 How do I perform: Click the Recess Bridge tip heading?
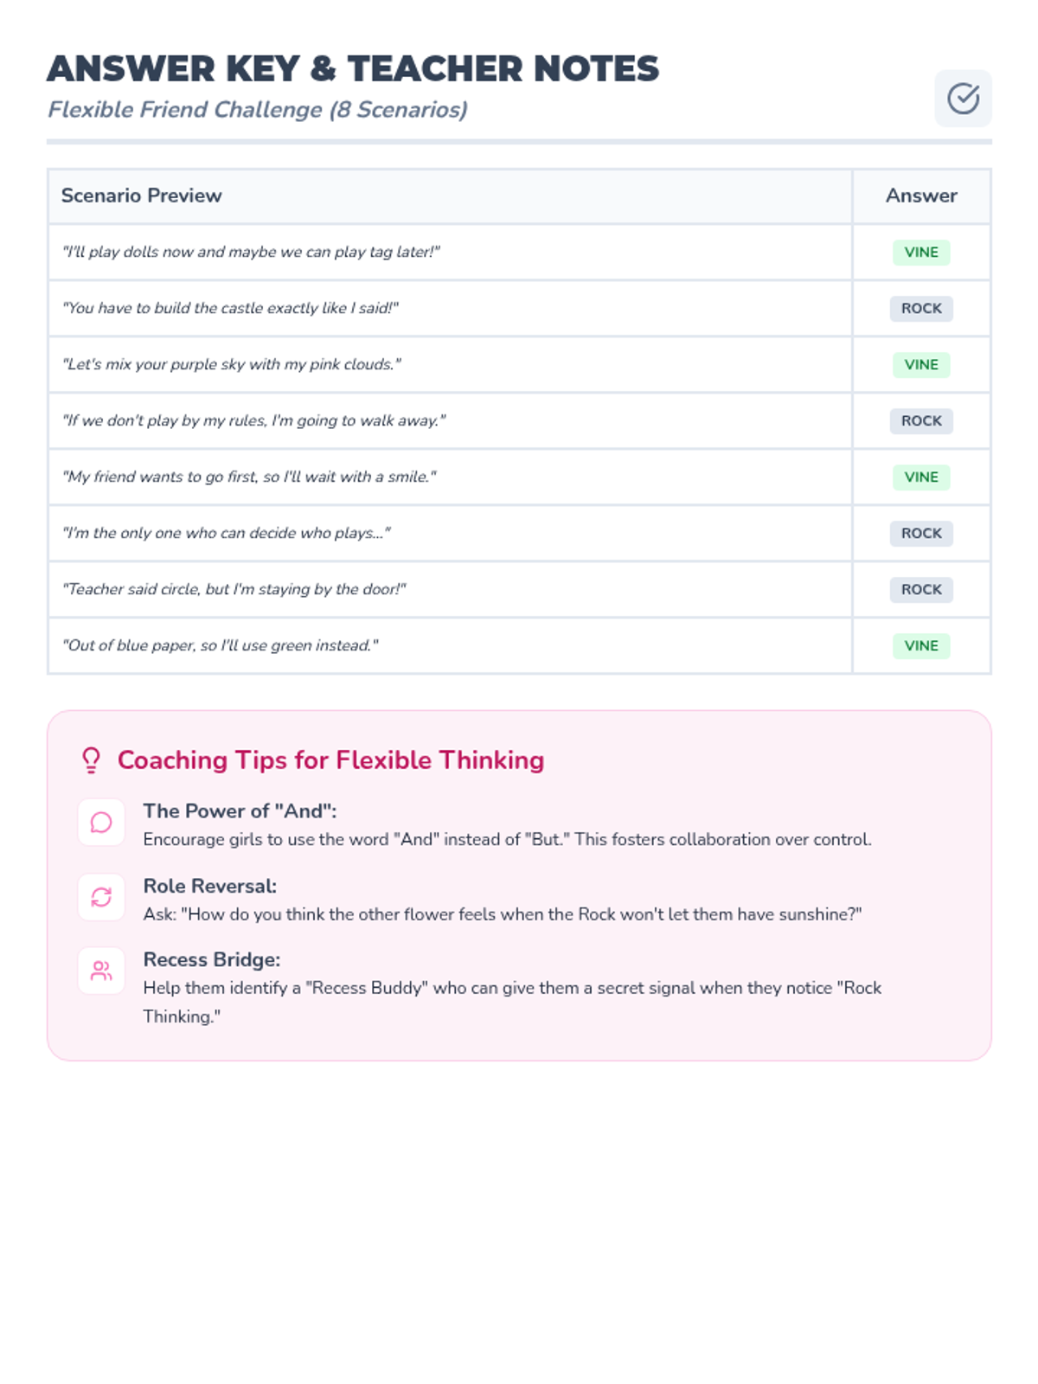click(x=212, y=960)
